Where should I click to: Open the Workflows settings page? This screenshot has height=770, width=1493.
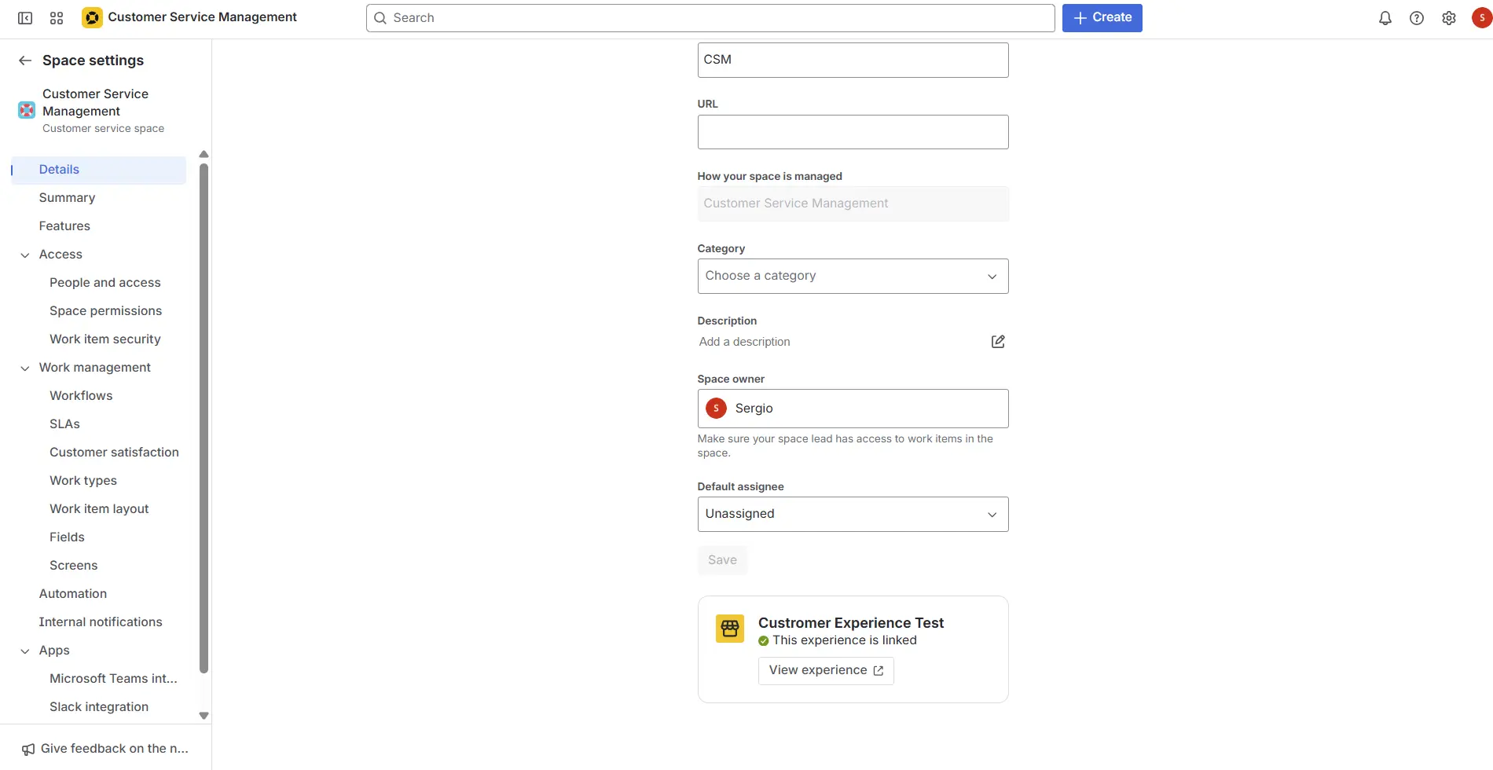pos(81,396)
